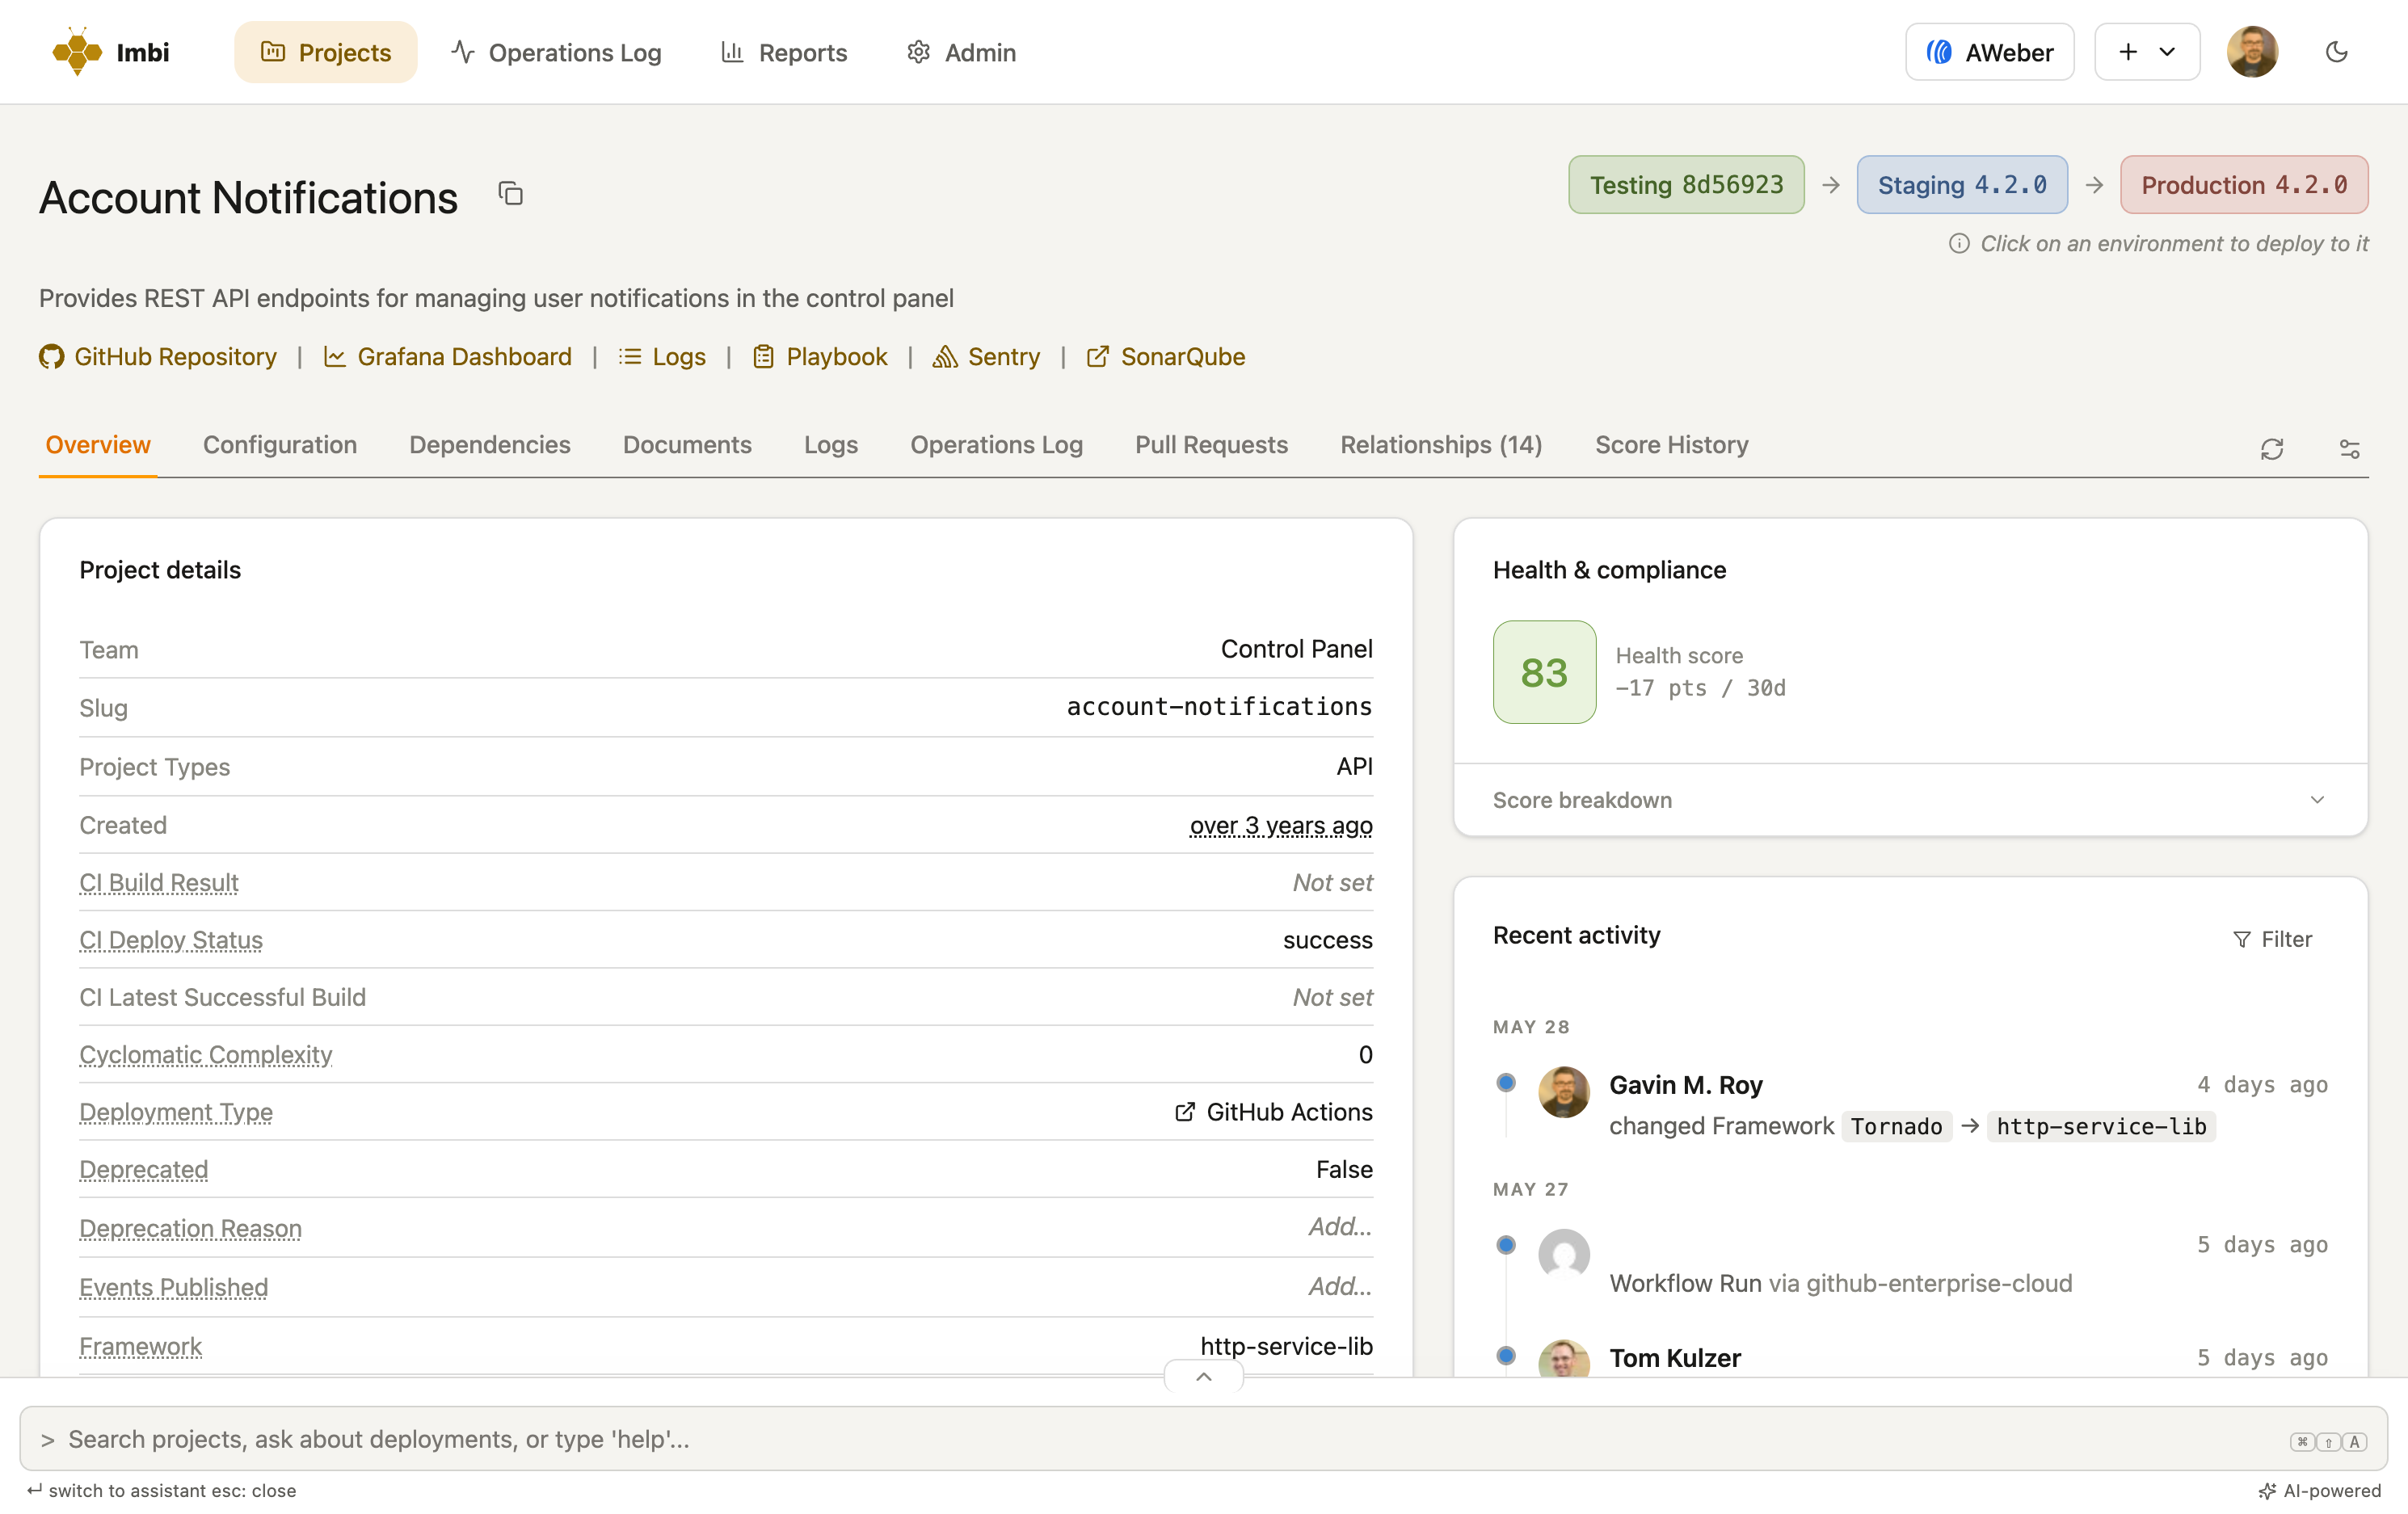Viewport: 2408px width, 1514px height.
Task: Refresh the project overview
Action: coord(2271,449)
